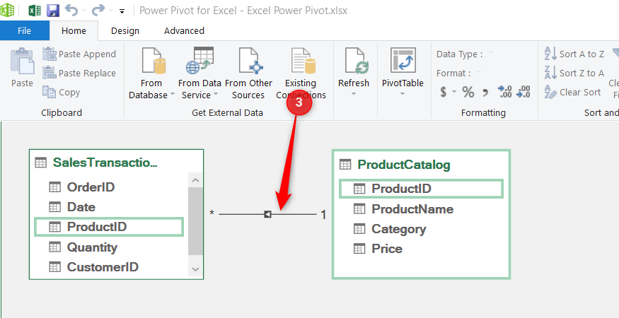
Task: Select the relationship line between tables
Action: coord(267,214)
